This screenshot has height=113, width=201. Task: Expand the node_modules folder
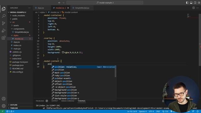click(x=20, y=15)
